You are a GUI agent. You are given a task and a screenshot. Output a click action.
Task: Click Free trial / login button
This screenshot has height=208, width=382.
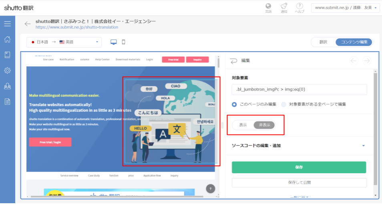[50, 142]
